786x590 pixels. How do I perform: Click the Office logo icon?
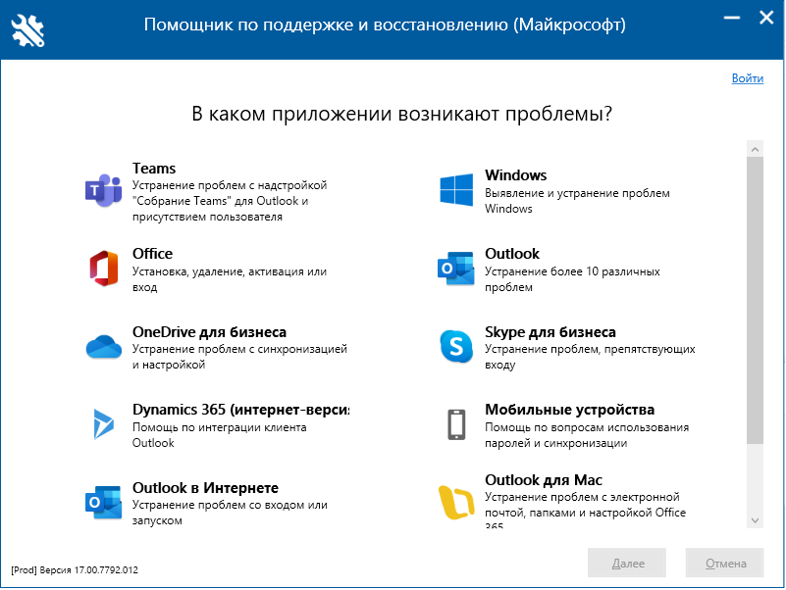coord(104,269)
